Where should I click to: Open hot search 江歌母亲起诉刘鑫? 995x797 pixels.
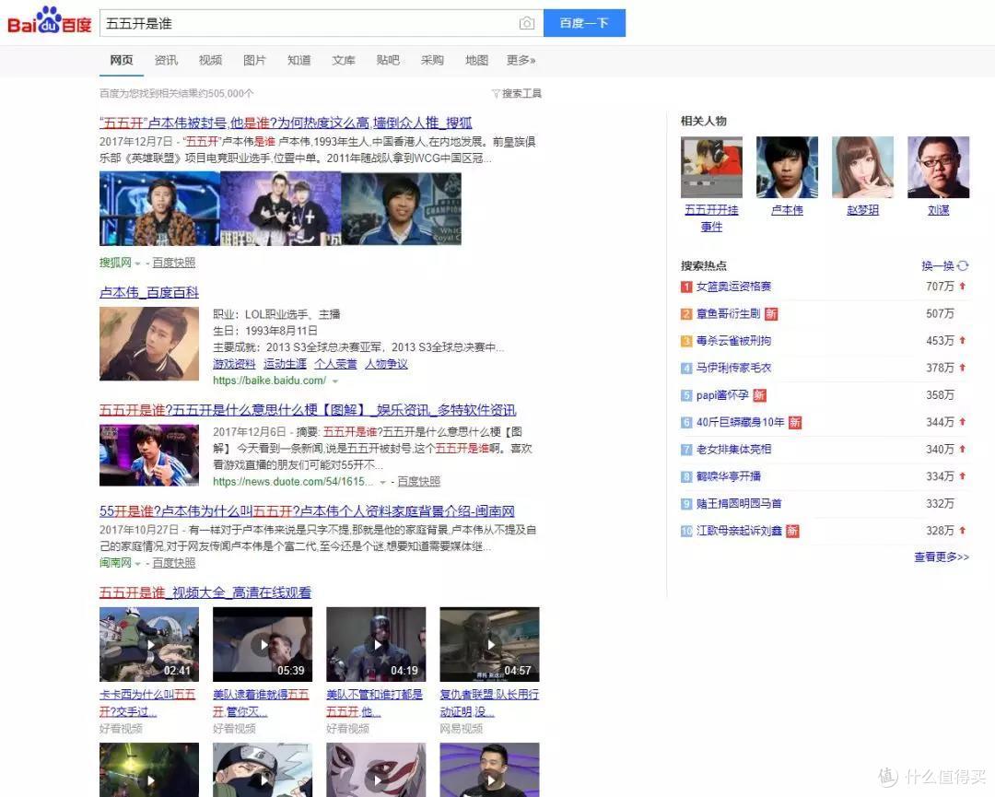click(x=739, y=531)
